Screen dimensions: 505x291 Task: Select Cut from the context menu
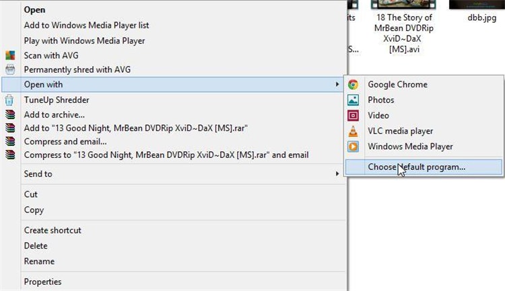(x=30, y=194)
